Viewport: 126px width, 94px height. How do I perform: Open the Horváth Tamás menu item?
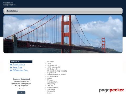pyautogui.click(x=12, y=11)
